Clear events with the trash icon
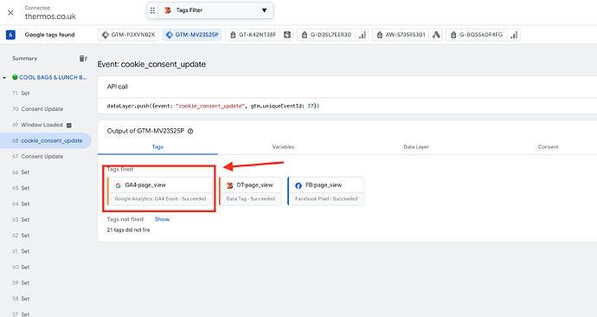 click(x=82, y=58)
